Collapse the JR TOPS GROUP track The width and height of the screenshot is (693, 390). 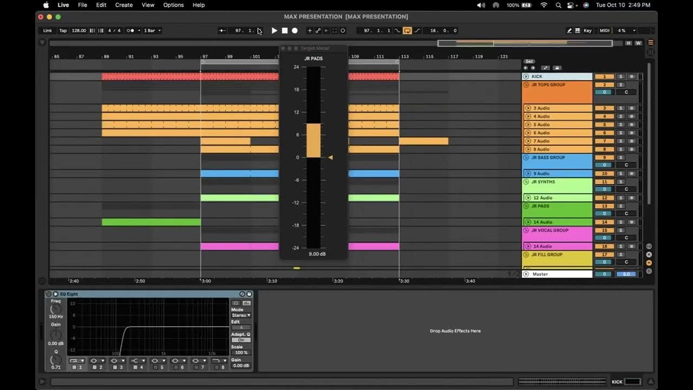[526, 84]
